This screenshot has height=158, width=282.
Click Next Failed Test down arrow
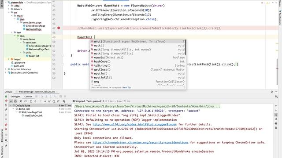click(45, 101)
